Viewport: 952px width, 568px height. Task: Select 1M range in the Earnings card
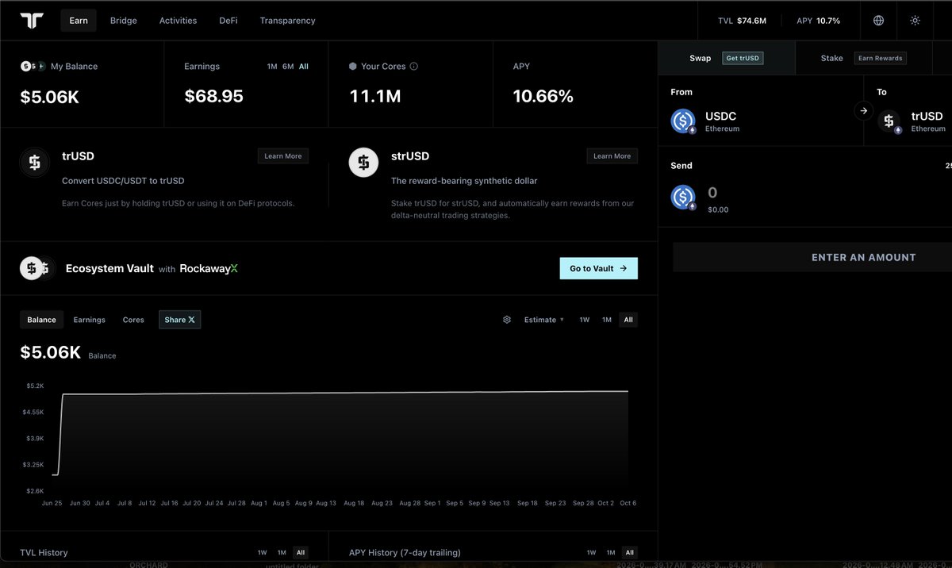(272, 67)
